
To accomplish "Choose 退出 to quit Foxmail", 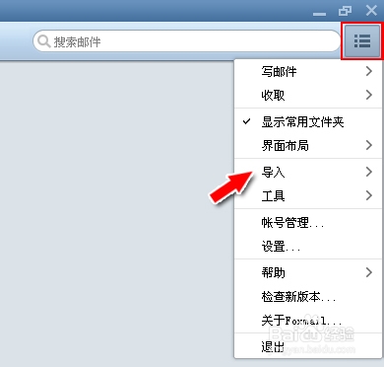I will (x=308, y=346).
